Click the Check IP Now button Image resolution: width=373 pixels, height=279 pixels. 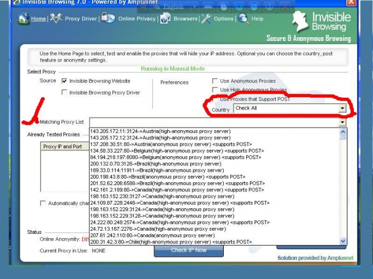(189, 250)
